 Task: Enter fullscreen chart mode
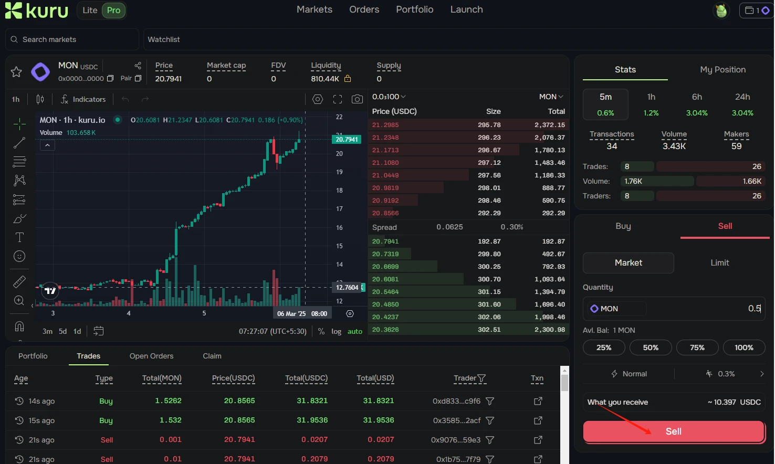[x=338, y=99]
